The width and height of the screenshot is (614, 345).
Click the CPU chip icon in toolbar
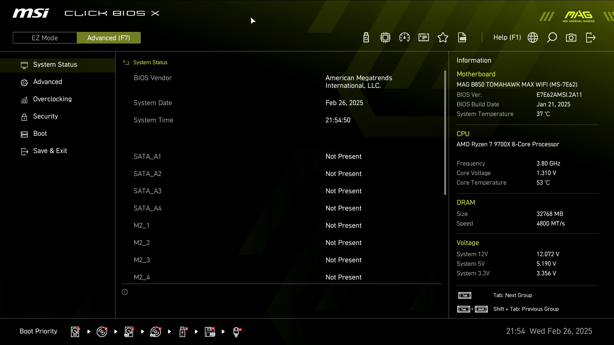[x=385, y=38]
